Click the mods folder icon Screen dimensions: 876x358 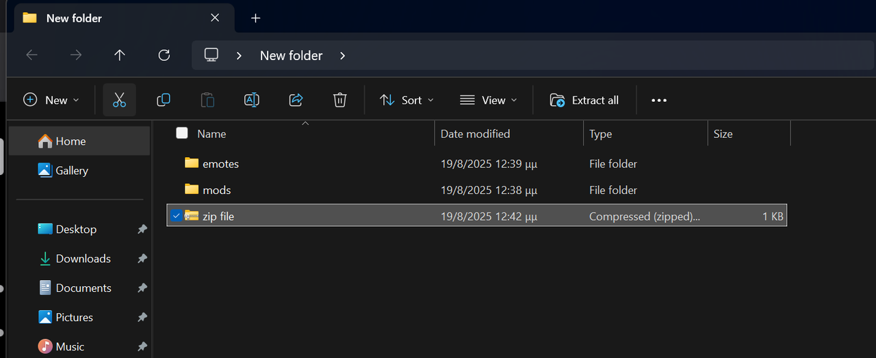point(192,189)
